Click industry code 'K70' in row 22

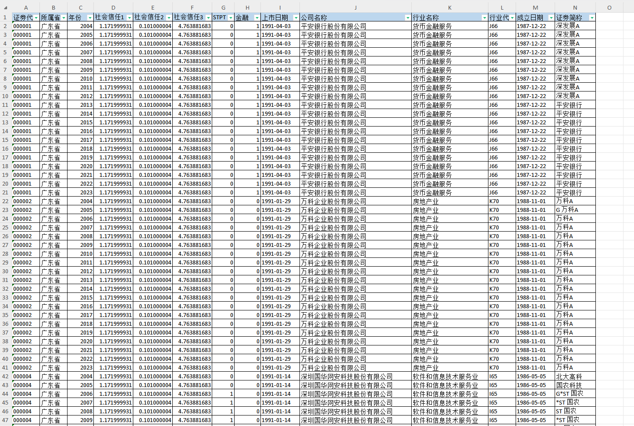point(502,201)
